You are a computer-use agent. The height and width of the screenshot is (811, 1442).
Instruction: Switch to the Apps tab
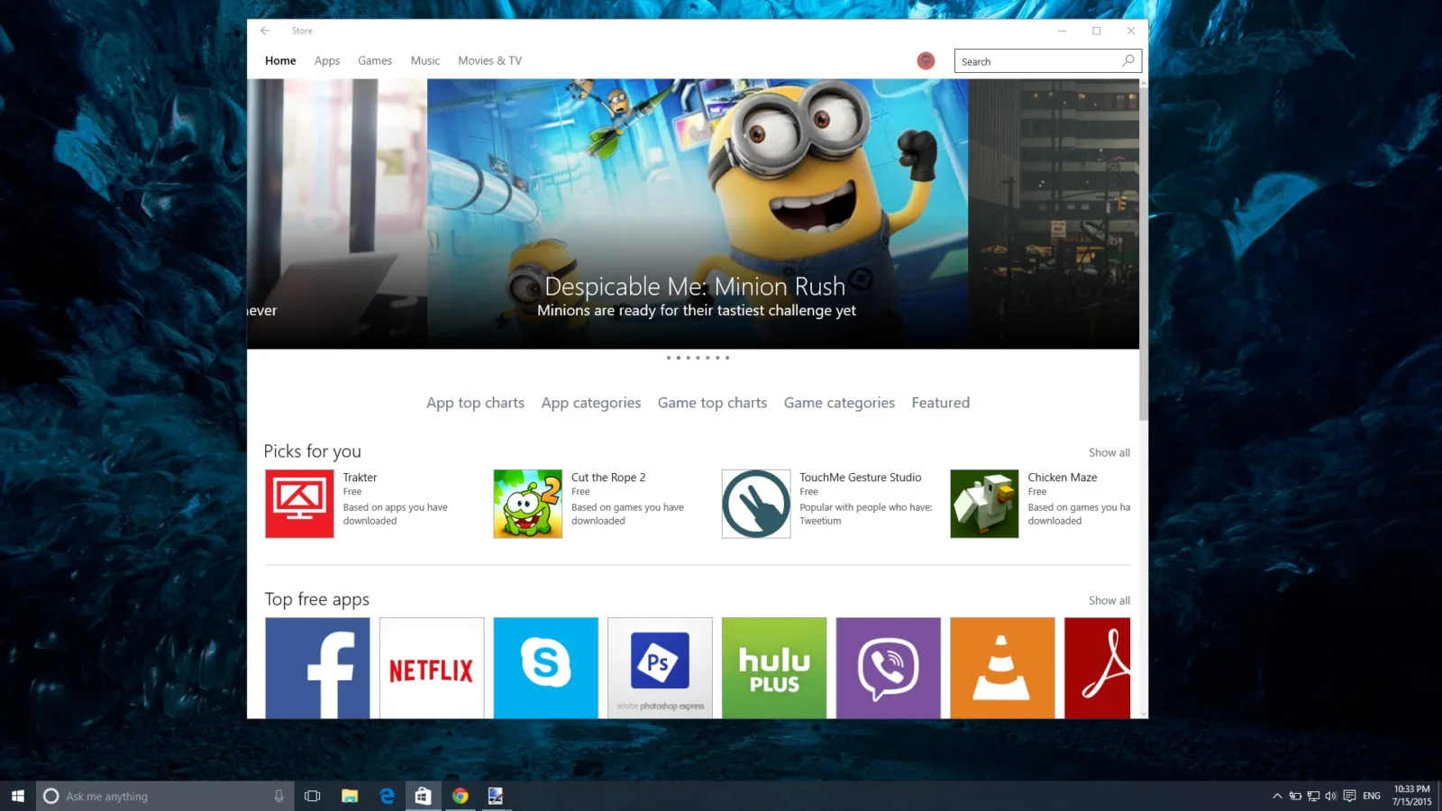[x=327, y=60]
